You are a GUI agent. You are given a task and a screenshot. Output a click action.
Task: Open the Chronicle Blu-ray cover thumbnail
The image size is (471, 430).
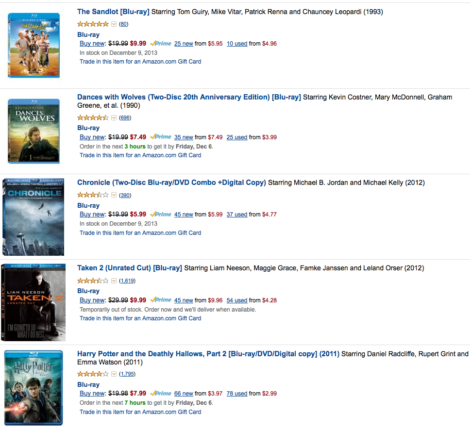click(34, 216)
